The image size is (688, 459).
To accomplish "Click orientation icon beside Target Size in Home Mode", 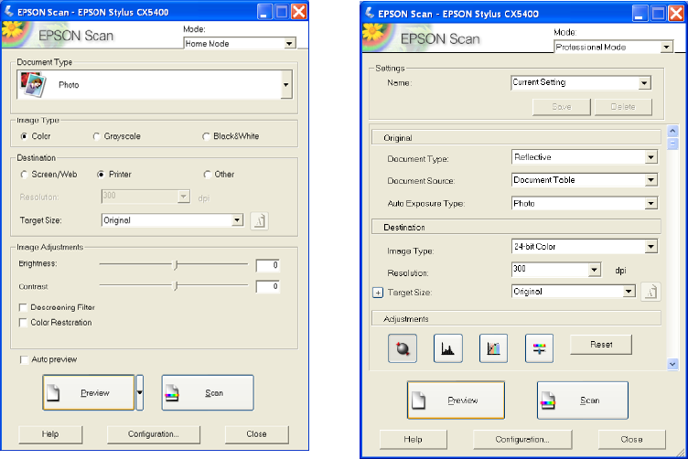I will (x=259, y=220).
